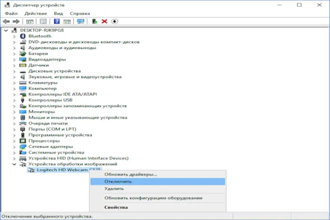Viewport: 330px width, 220px height.
Task: Click the Процессоры processor icon
Action: tap(23, 141)
